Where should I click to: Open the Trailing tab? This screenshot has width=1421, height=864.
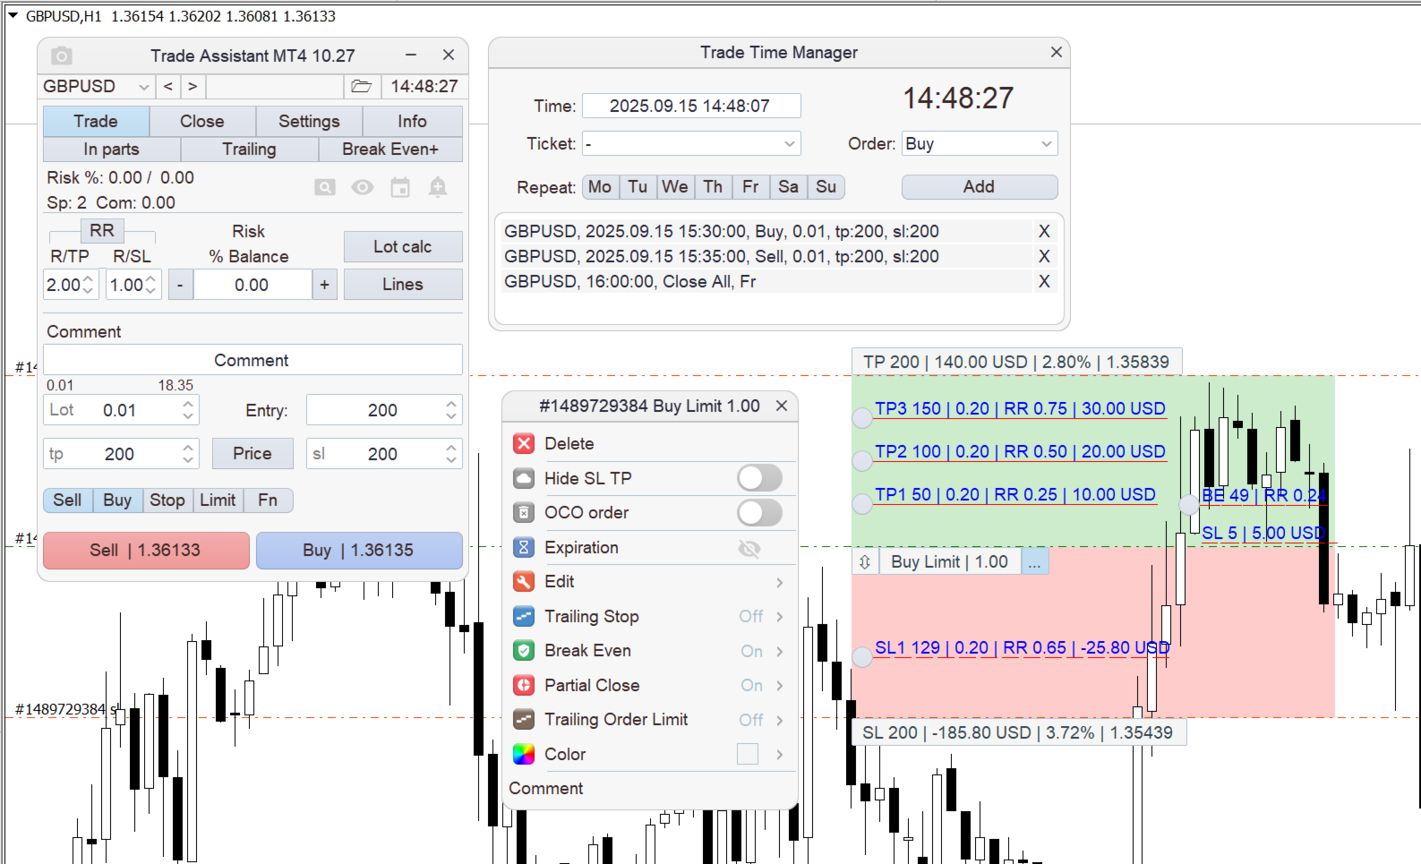249,150
